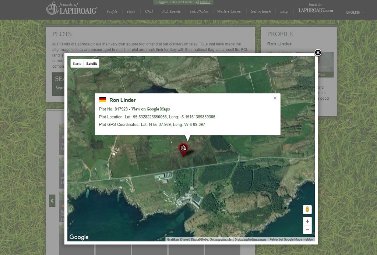Open the ENGLISH language dropdown
Viewport: 377px width, 255px height.
355,13
